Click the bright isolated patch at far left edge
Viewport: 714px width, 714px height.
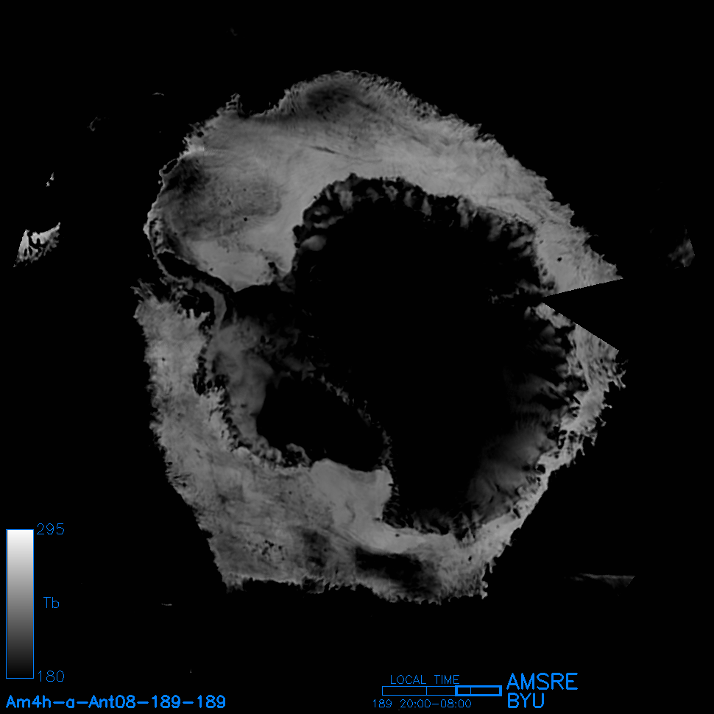pos(37,241)
